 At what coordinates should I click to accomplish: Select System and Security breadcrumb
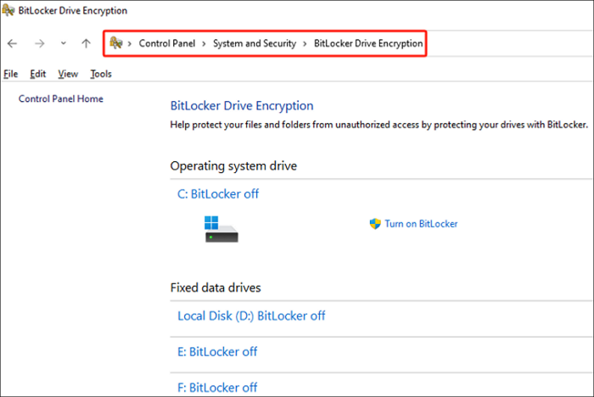(255, 43)
